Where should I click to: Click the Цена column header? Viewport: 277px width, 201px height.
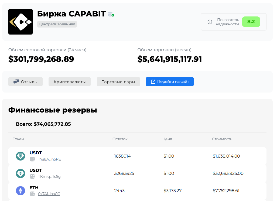tap(167, 139)
